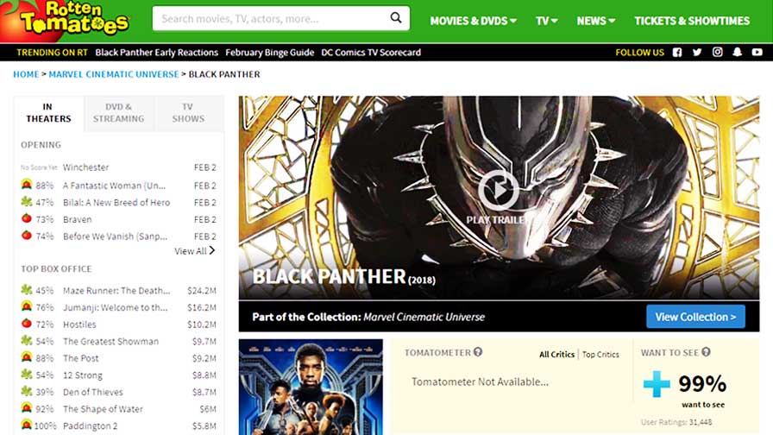Click the splat icon beside Maze Runner
Viewport: 773px width, 435px height.
pos(27,289)
